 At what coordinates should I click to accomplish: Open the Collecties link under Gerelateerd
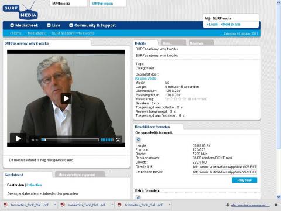coord(34,185)
